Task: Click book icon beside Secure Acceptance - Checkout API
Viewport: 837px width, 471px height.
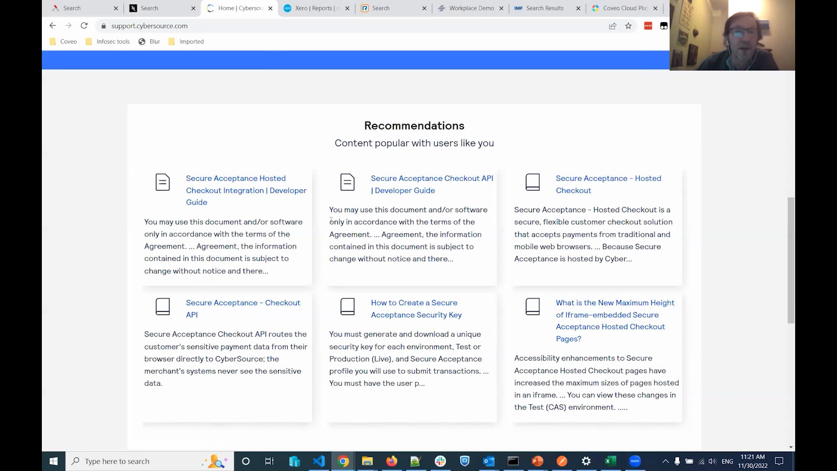Action: (x=163, y=306)
